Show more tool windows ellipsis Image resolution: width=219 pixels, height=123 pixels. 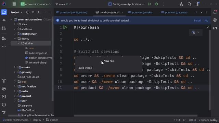[x=4, y=46]
